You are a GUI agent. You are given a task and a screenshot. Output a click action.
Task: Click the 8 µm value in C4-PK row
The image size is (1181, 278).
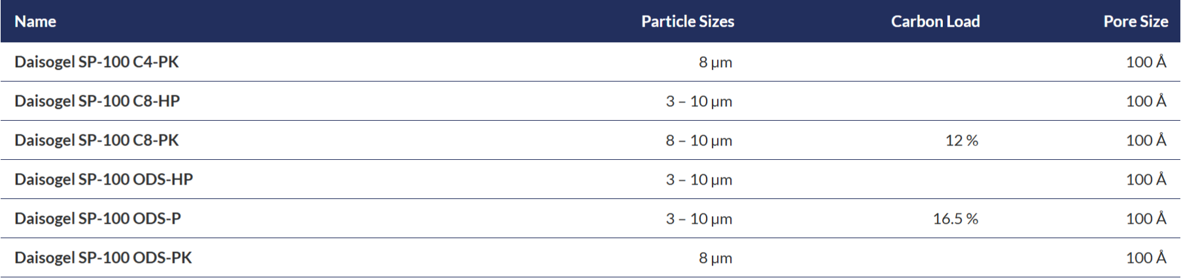click(715, 62)
